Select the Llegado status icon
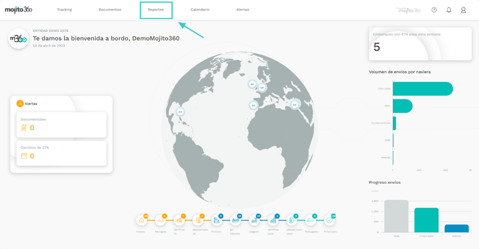479x249 pixels. pos(254,220)
